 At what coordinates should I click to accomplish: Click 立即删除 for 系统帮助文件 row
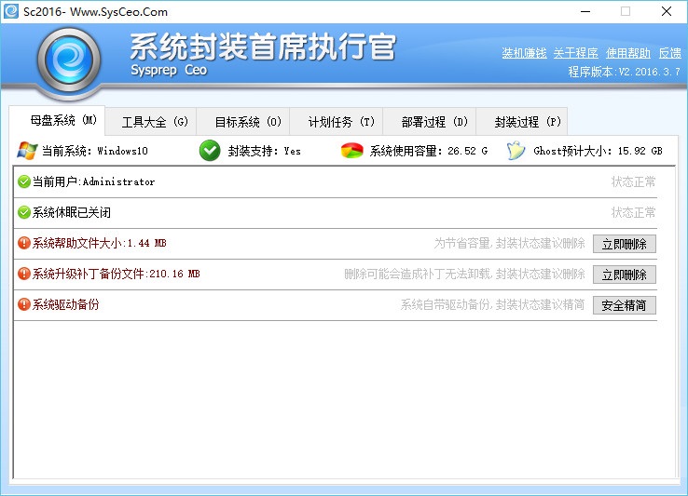(x=625, y=244)
